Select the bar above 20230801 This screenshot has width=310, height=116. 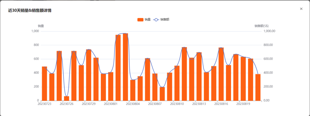pos(111,86)
